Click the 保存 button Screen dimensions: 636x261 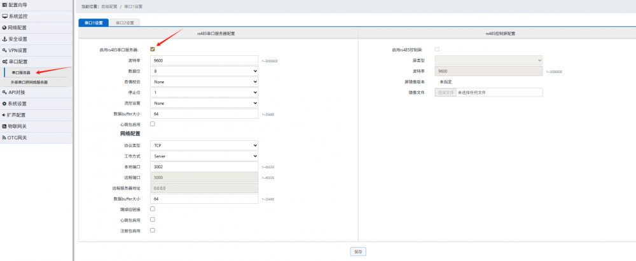(x=358, y=251)
